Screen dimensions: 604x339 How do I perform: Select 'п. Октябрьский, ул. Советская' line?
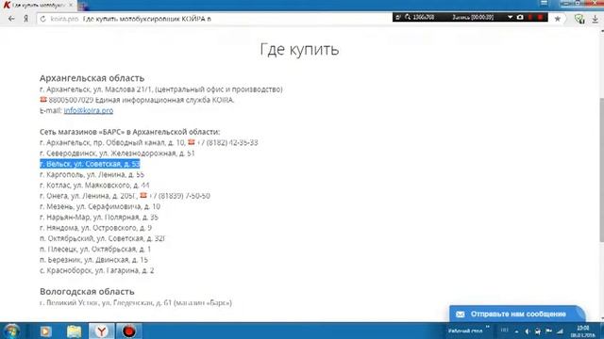(x=103, y=238)
